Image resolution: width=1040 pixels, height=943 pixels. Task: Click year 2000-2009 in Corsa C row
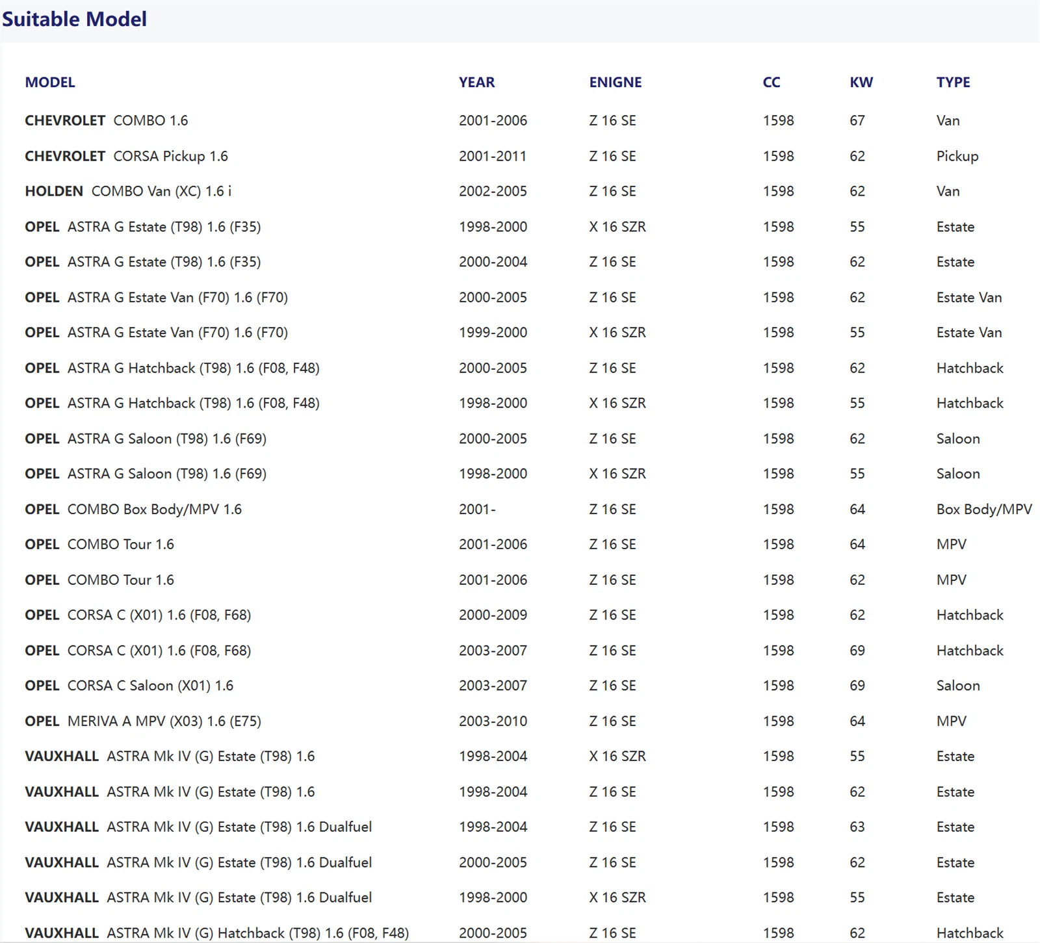493,615
